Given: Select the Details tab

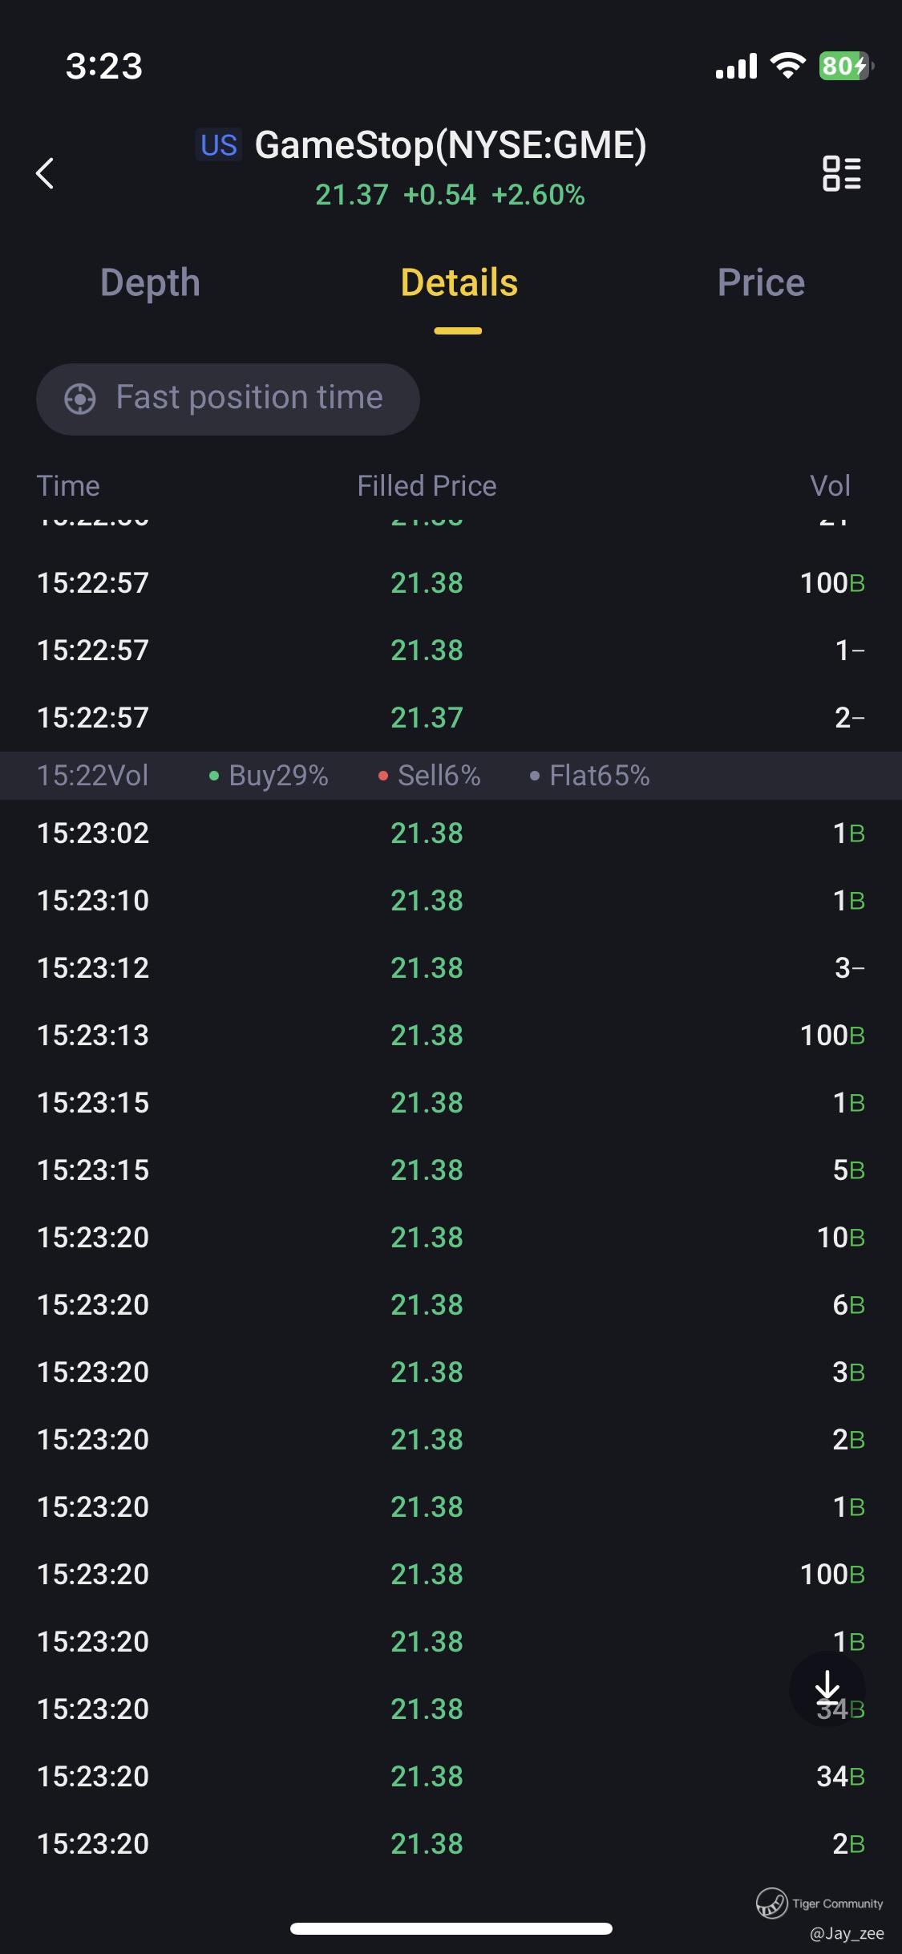Looking at the screenshot, I should click(x=459, y=283).
